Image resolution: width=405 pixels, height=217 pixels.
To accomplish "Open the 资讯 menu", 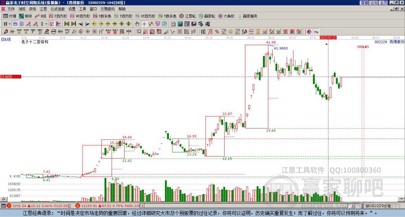I will (x=32, y=9).
